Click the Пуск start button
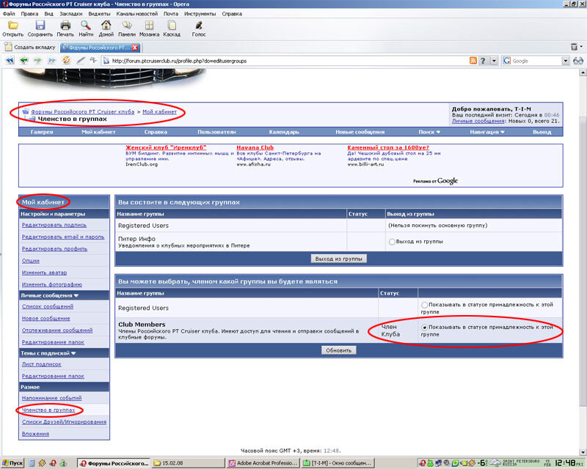 click(12, 463)
